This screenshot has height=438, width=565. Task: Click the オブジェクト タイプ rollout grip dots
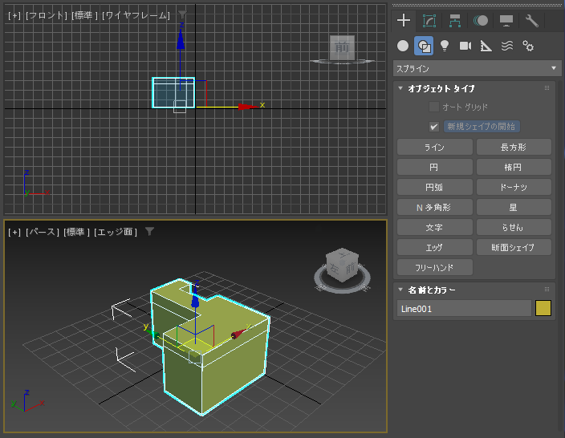547,88
